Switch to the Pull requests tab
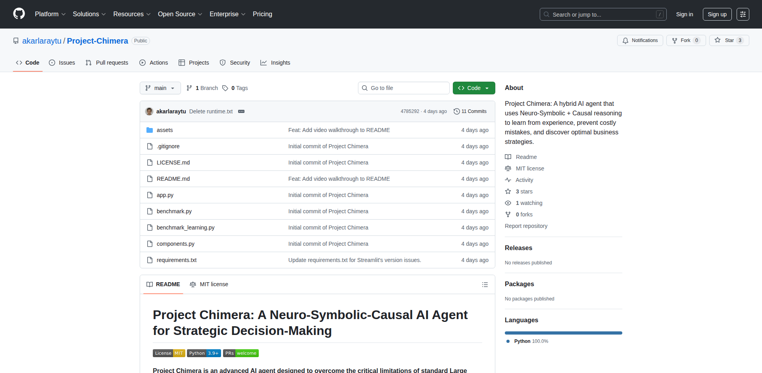This screenshot has width=762, height=373. pos(107,63)
